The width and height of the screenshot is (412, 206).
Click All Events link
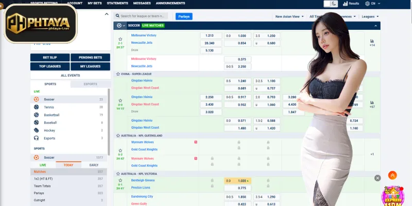click(70, 75)
